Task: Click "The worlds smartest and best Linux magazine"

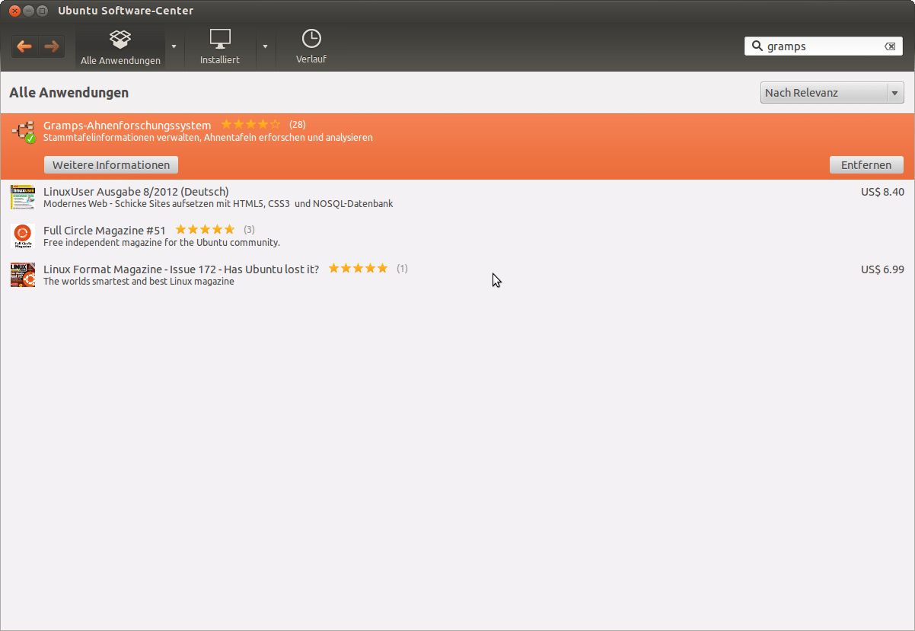Action: (139, 282)
